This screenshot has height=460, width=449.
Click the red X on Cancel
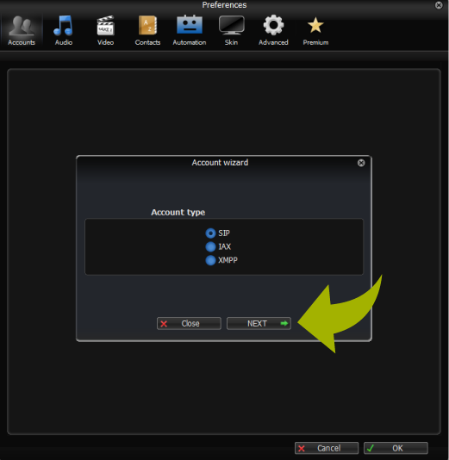302,449
